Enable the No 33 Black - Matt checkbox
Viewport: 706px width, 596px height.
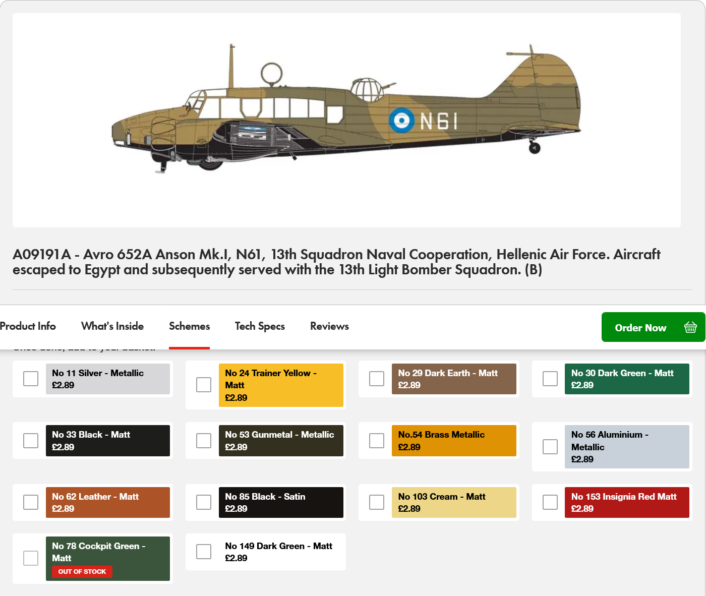click(31, 441)
